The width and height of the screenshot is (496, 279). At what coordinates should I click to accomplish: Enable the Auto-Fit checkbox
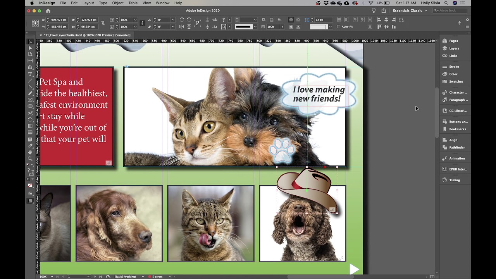(338, 27)
